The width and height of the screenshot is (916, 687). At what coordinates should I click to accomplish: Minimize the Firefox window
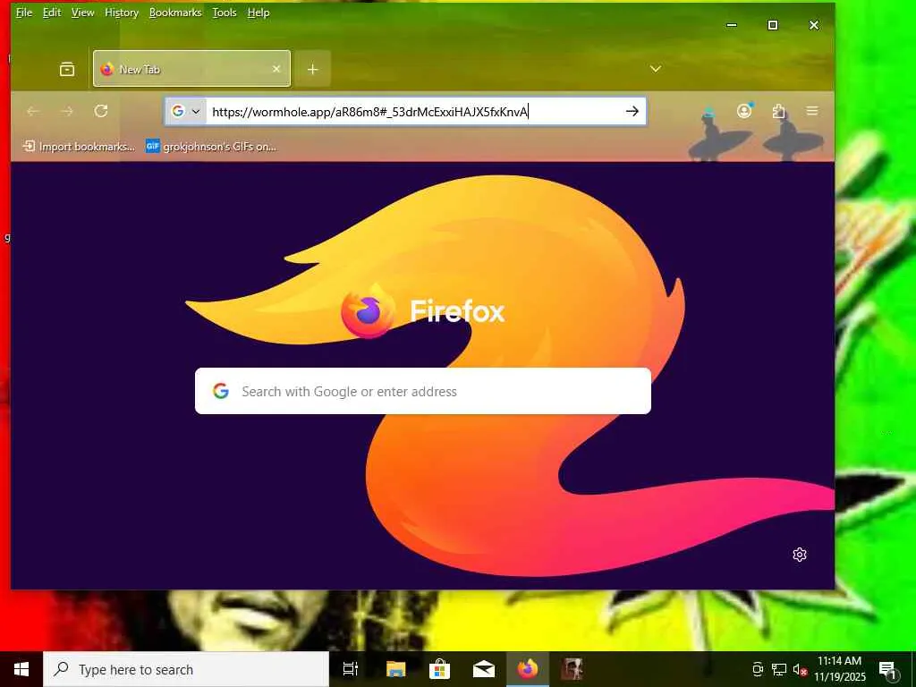[732, 25]
